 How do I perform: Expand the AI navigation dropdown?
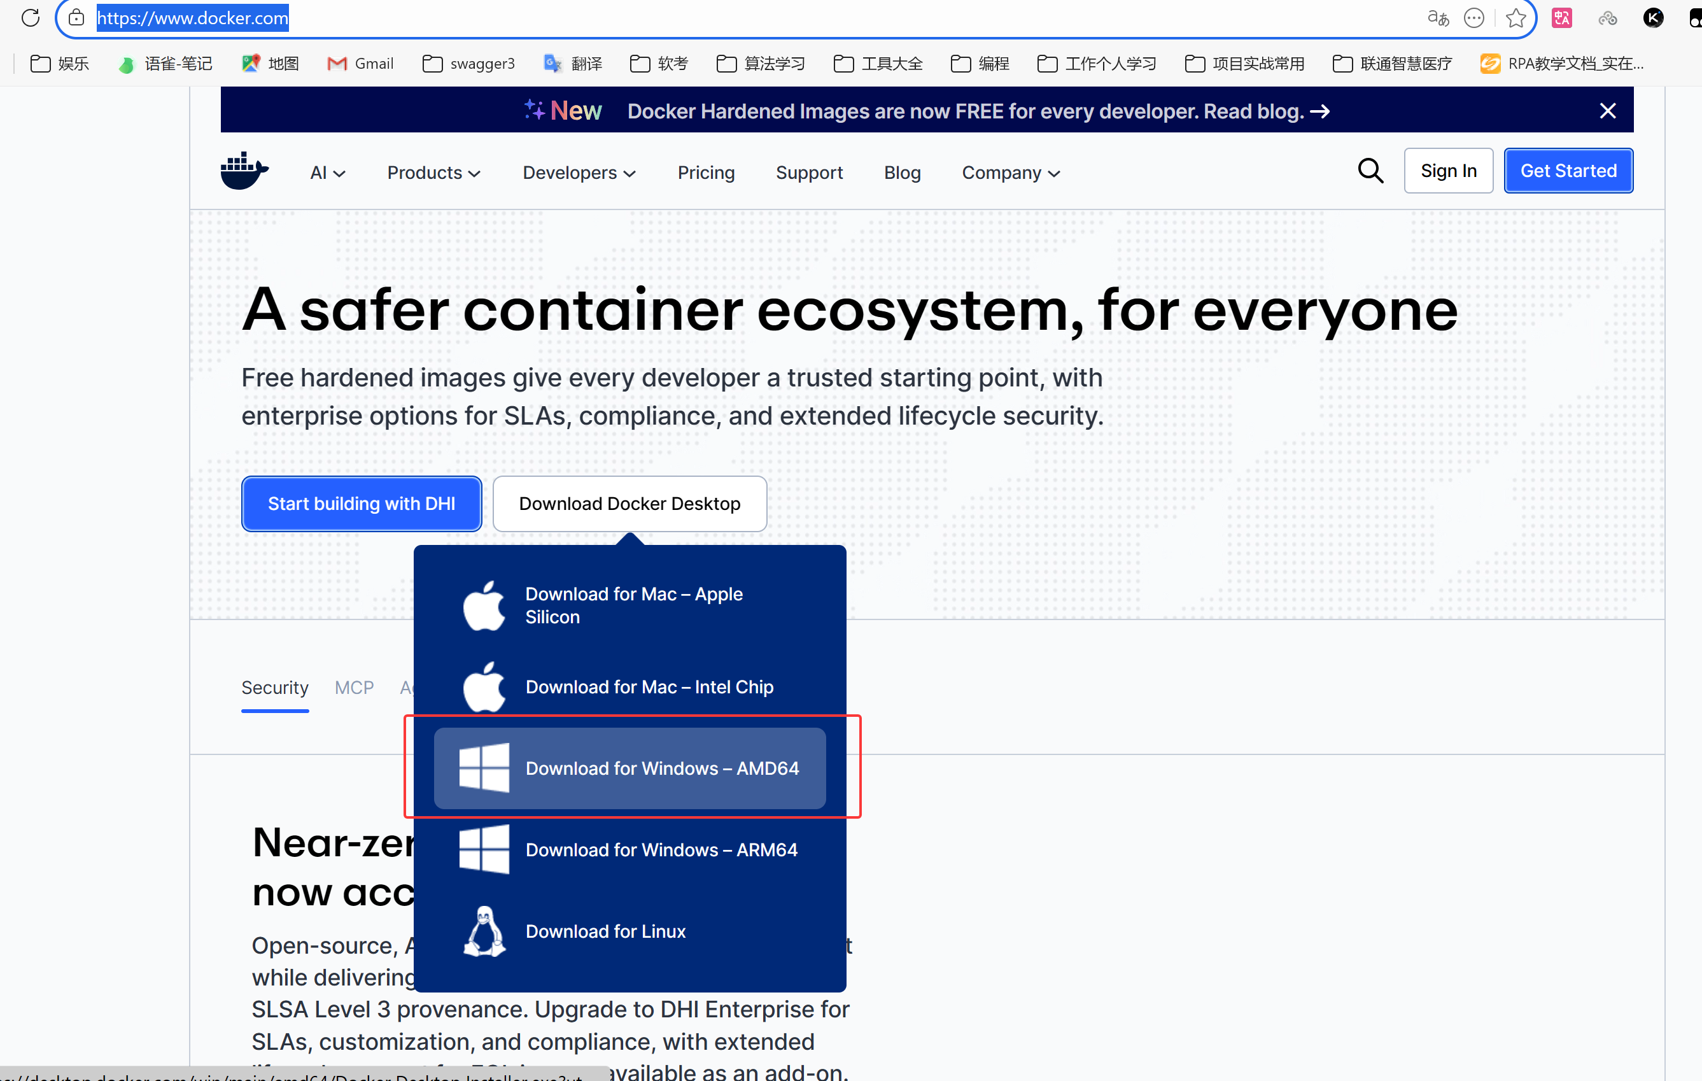coord(327,173)
